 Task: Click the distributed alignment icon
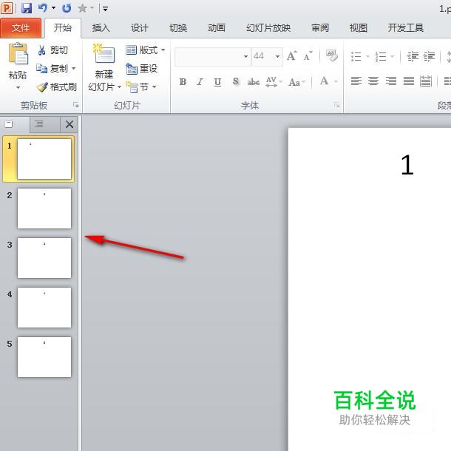point(426,81)
